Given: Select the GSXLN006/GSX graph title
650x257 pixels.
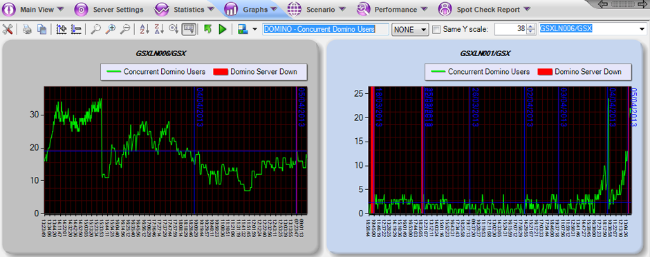Looking at the screenshot, I should (x=160, y=53).
